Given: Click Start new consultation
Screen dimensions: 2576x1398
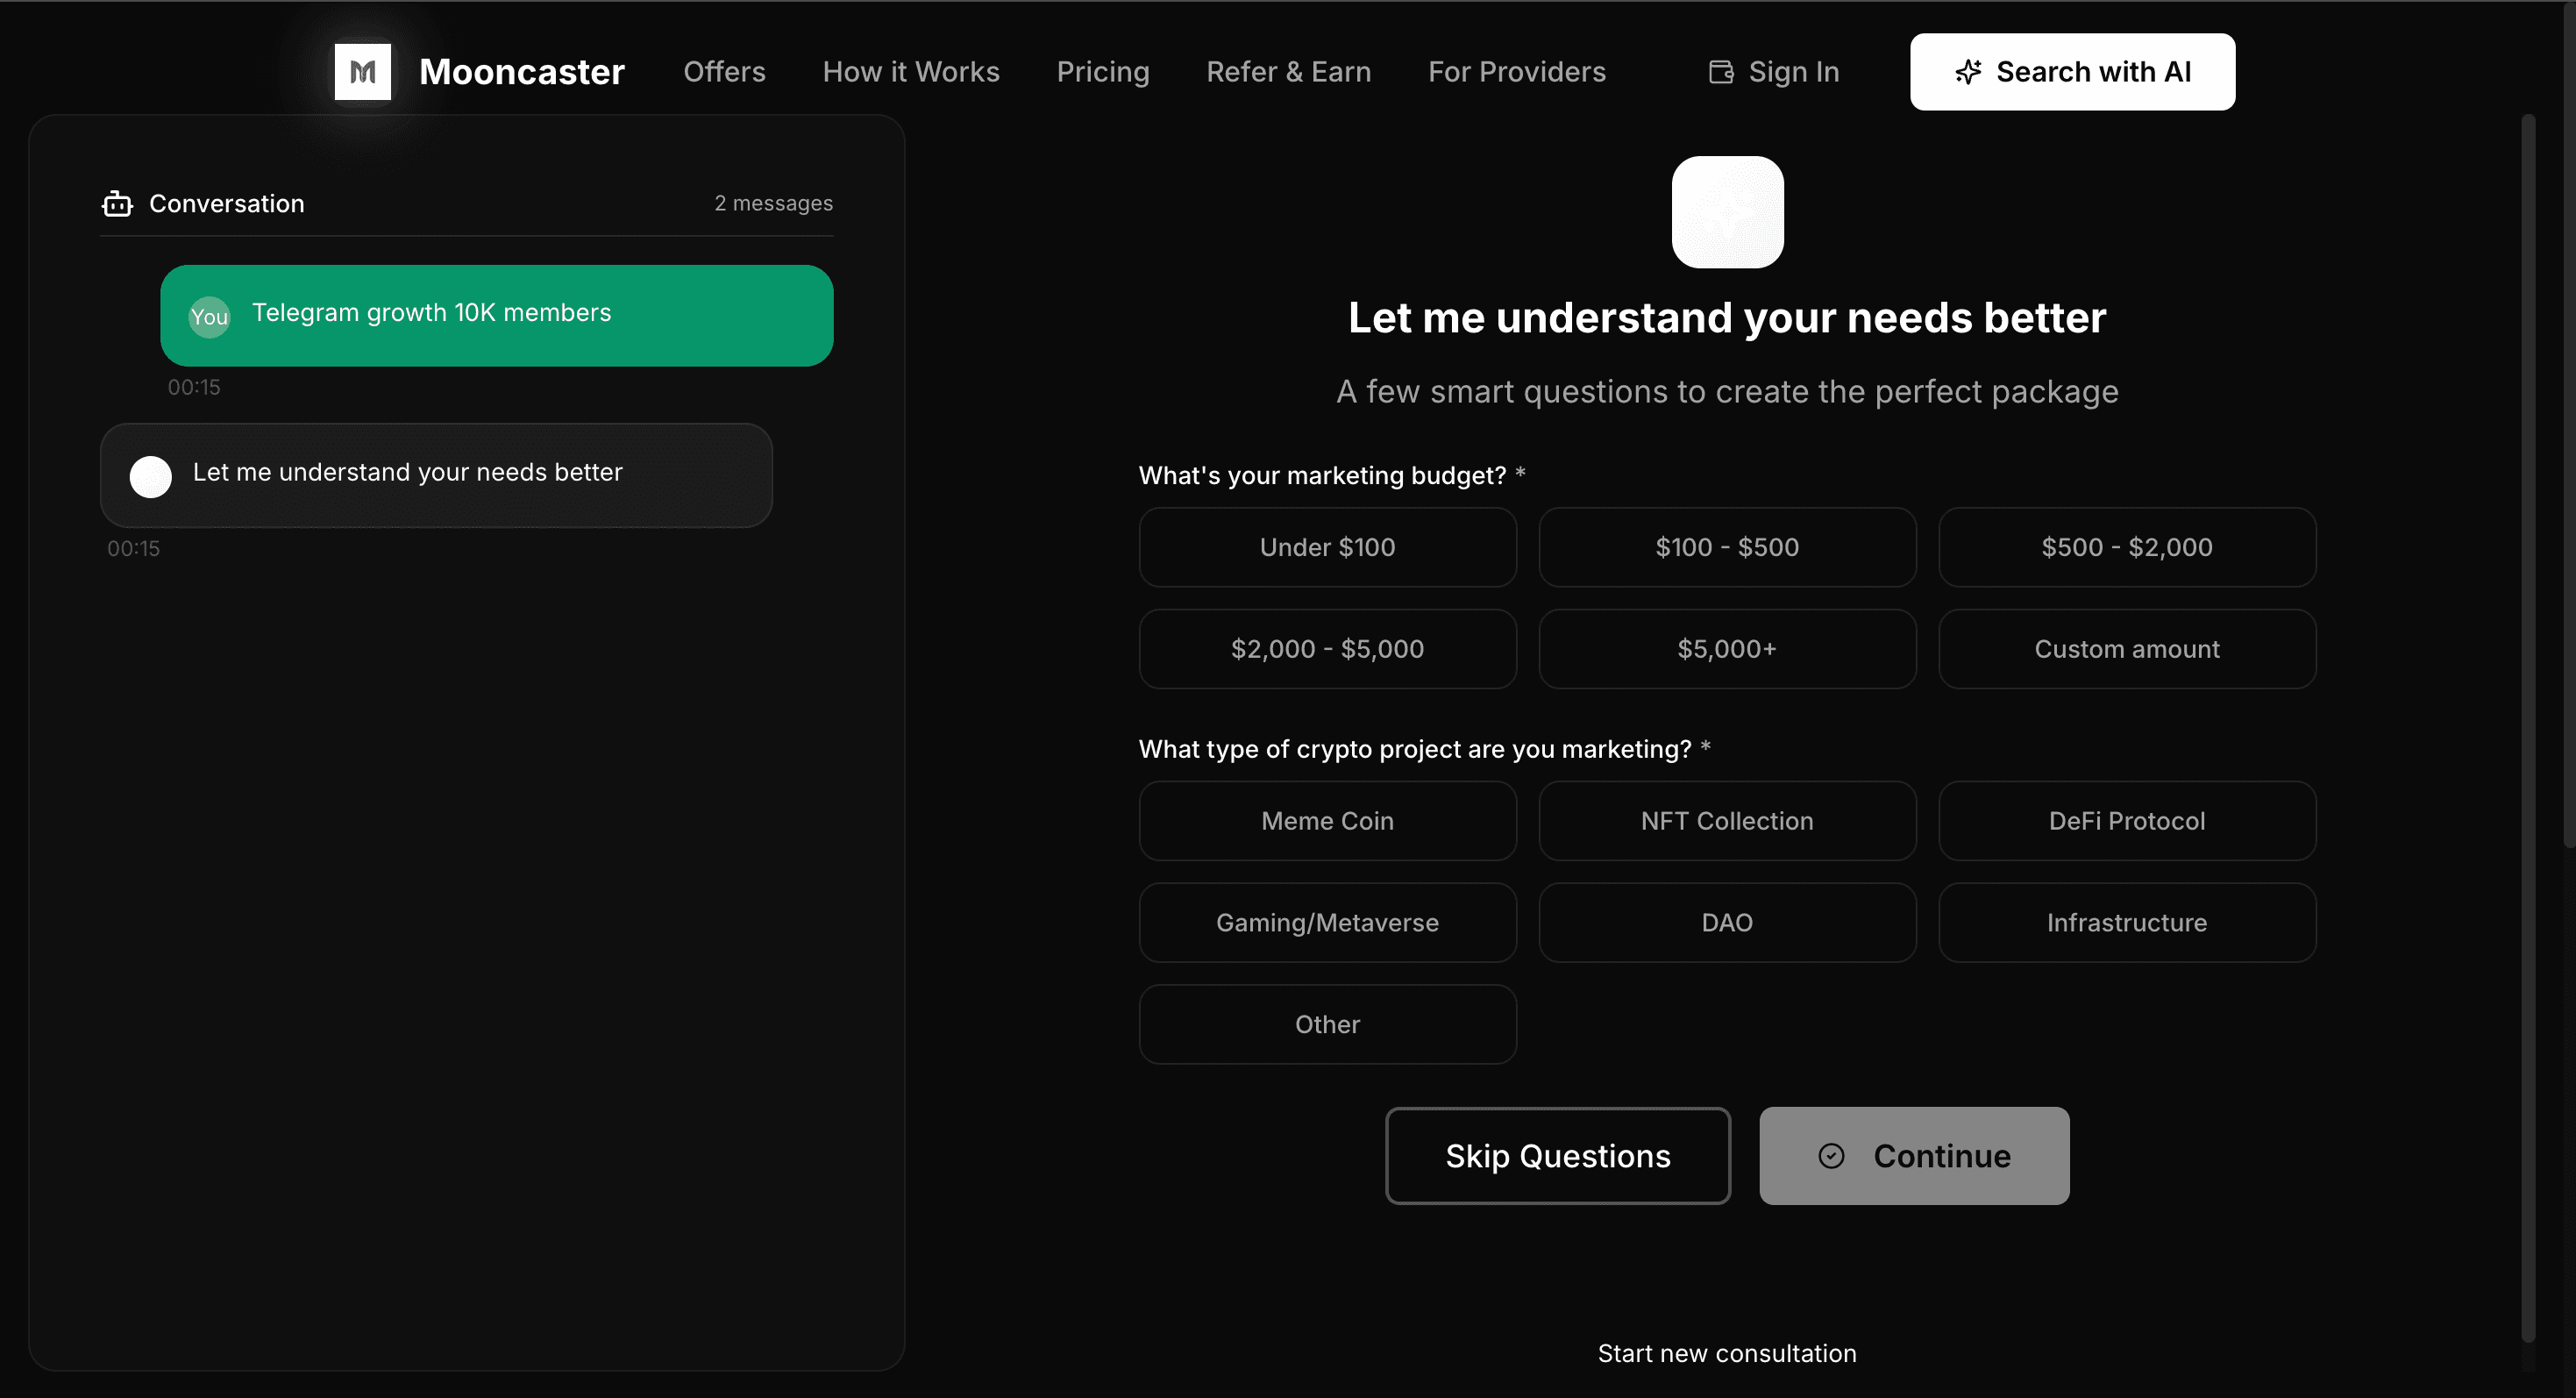Looking at the screenshot, I should pos(1727,1352).
